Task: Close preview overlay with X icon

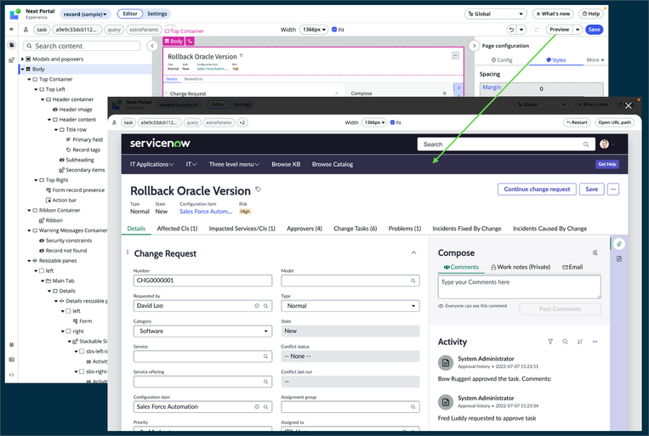Action: 629,105
